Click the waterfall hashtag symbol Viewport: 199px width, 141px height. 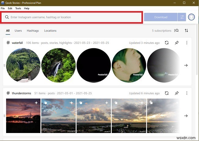pos(8,42)
